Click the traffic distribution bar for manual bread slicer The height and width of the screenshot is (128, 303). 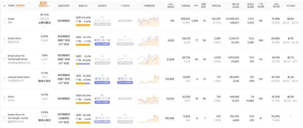click(x=83, y=83)
